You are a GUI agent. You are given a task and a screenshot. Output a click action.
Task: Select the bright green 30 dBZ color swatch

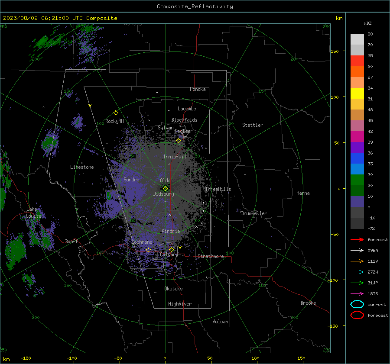pyautogui.click(x=357, y=180)
